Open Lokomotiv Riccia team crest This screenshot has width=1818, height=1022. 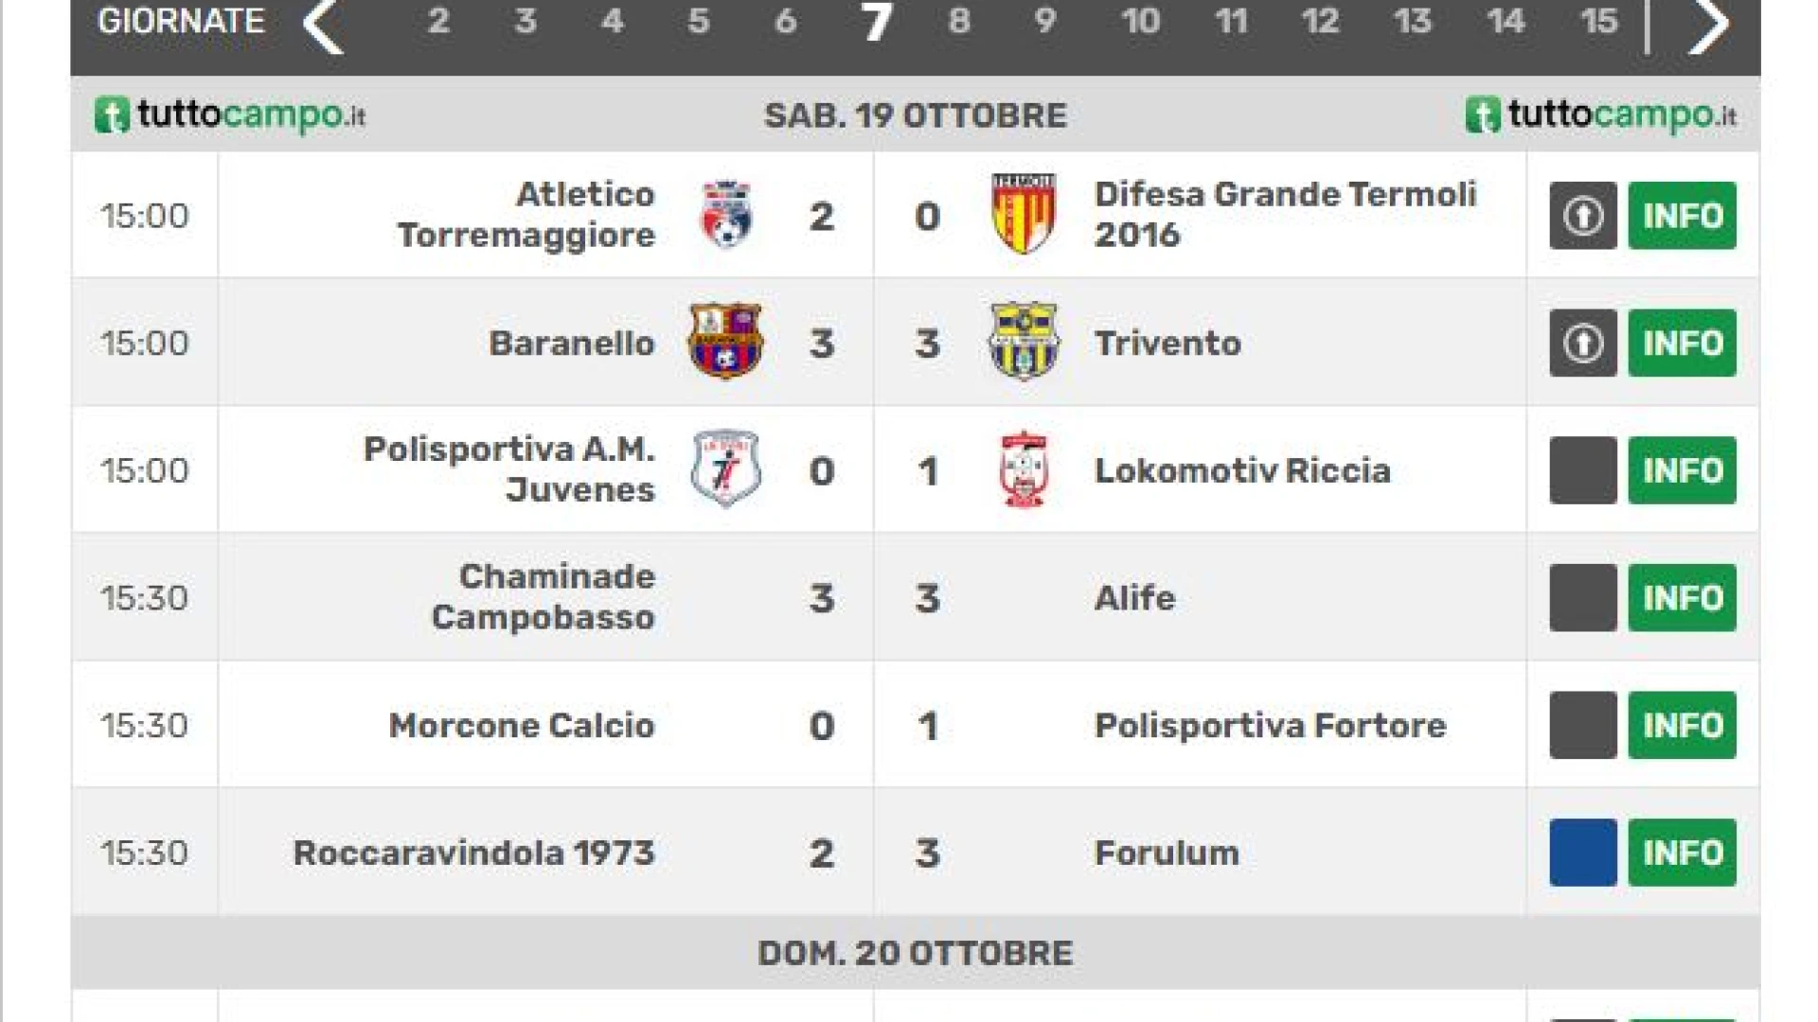coord(1024,469)
